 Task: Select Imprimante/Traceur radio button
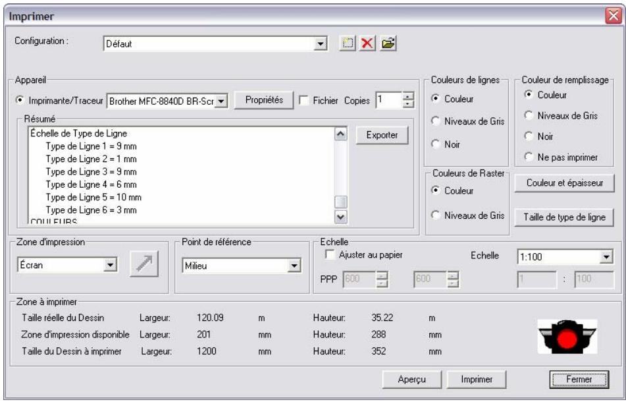coord(19,100)
